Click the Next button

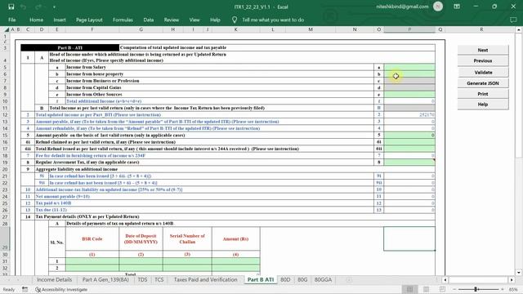point(483,50)
